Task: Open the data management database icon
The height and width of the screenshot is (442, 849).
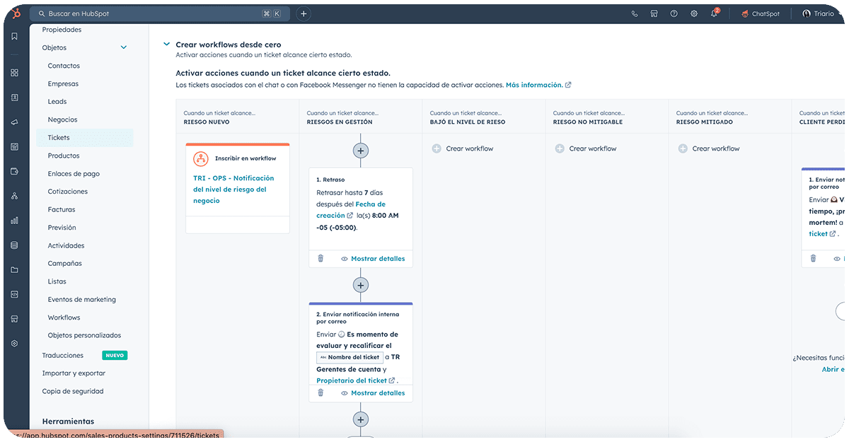Action: (15, 245)
